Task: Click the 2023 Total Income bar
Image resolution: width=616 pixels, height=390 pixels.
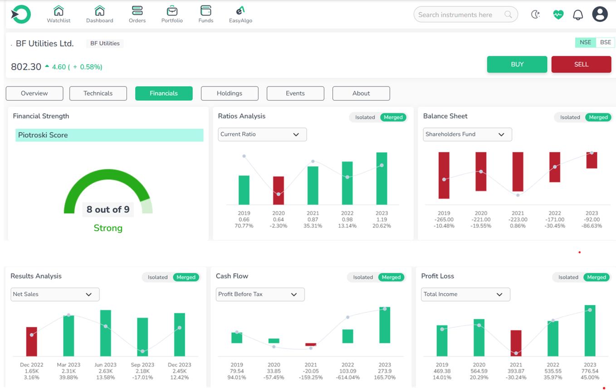Action: click(x=590, y=331)
